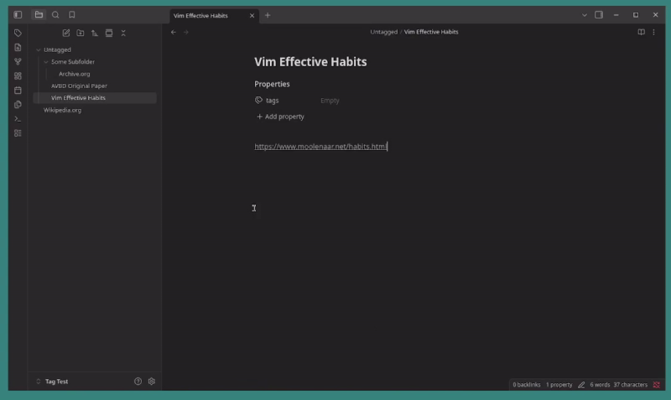The image size is (671, 400).
Task: Click Vim Effective Habits breadcrumb title
Action: (x=431, y=32)
